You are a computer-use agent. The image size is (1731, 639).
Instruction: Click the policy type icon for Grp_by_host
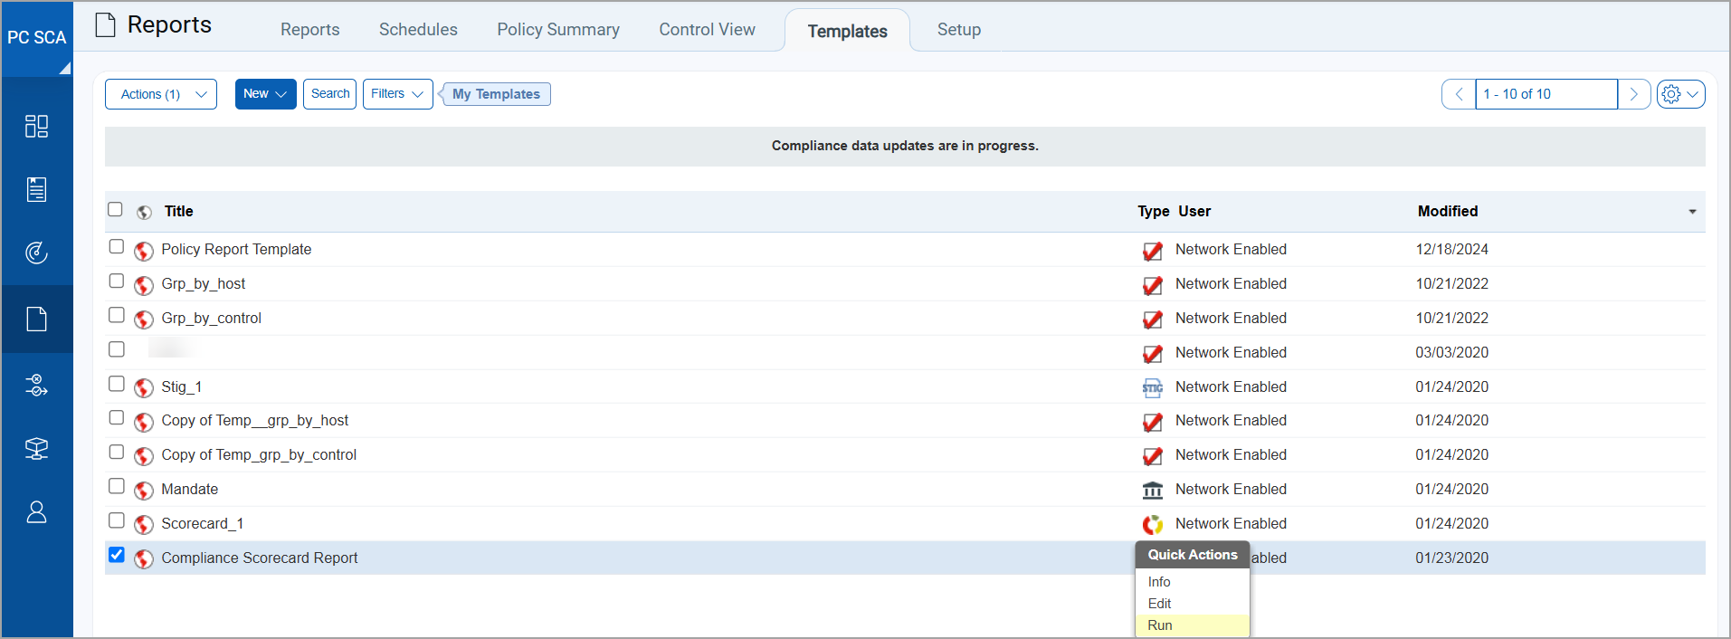(1153, 285)
